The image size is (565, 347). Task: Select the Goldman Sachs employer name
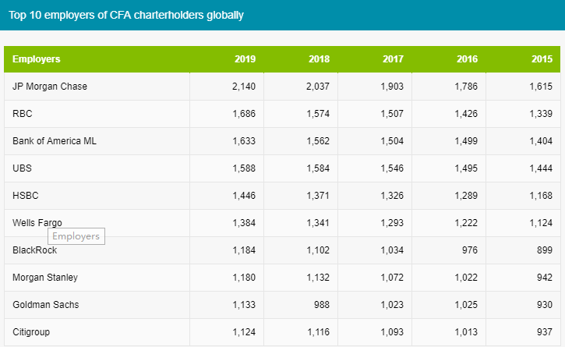point(46,305)
